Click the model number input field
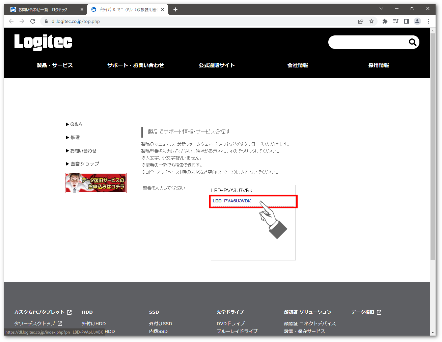 pos(253,190)
